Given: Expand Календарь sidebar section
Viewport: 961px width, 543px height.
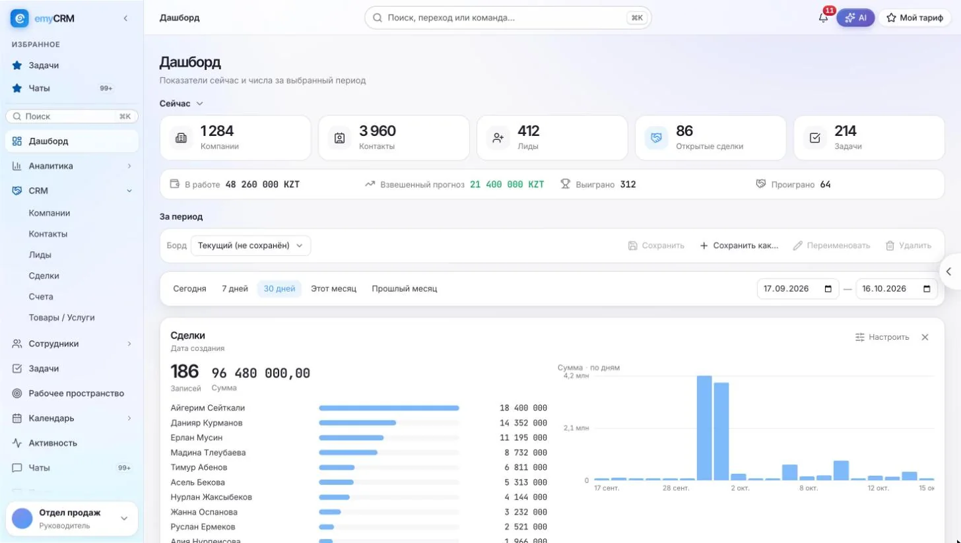Looking at the screenshot, I should tap(72, 418).
